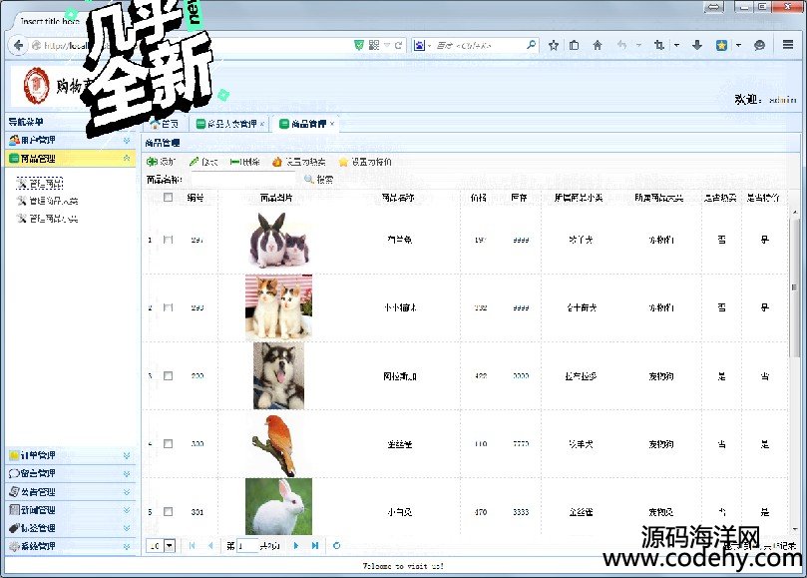Expand the 公告管理 accordion chevron
Image resolution: width=807 pixels, height=578 pixels.
(x=127, y=492)
